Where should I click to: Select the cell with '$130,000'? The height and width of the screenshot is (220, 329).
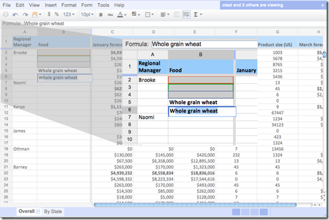coord(112,155)
